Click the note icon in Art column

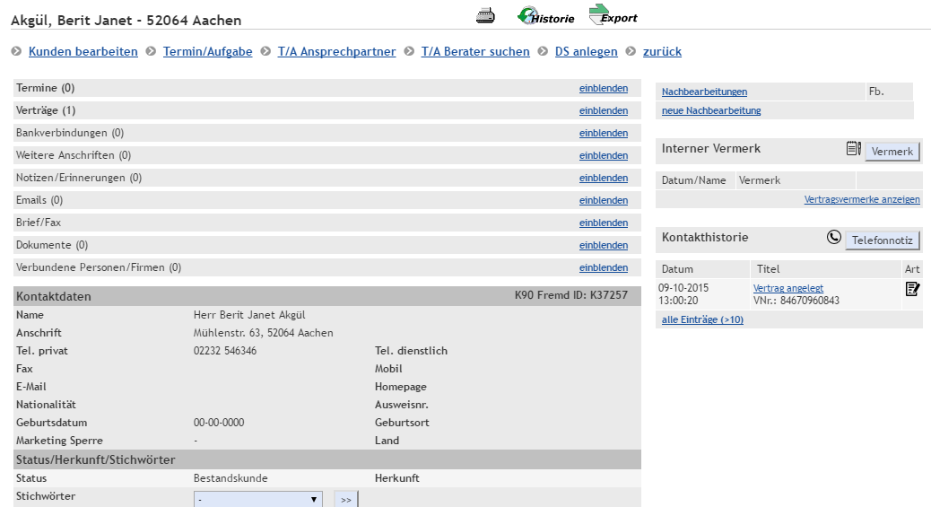click(912, 289)
